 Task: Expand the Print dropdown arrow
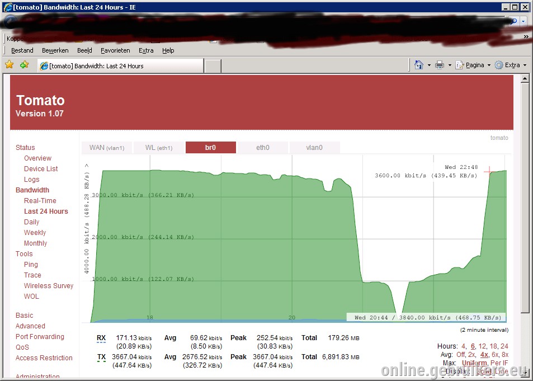click(x=450, y=65)
